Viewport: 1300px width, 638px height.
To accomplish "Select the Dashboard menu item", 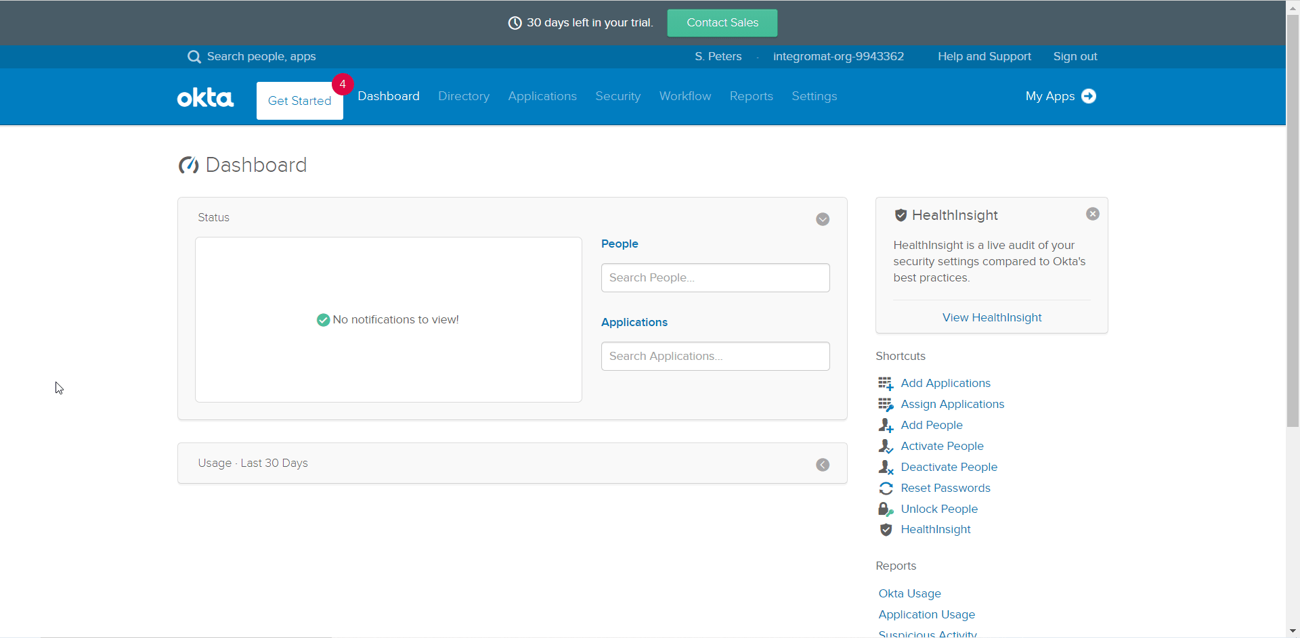I will click(389, 96).
